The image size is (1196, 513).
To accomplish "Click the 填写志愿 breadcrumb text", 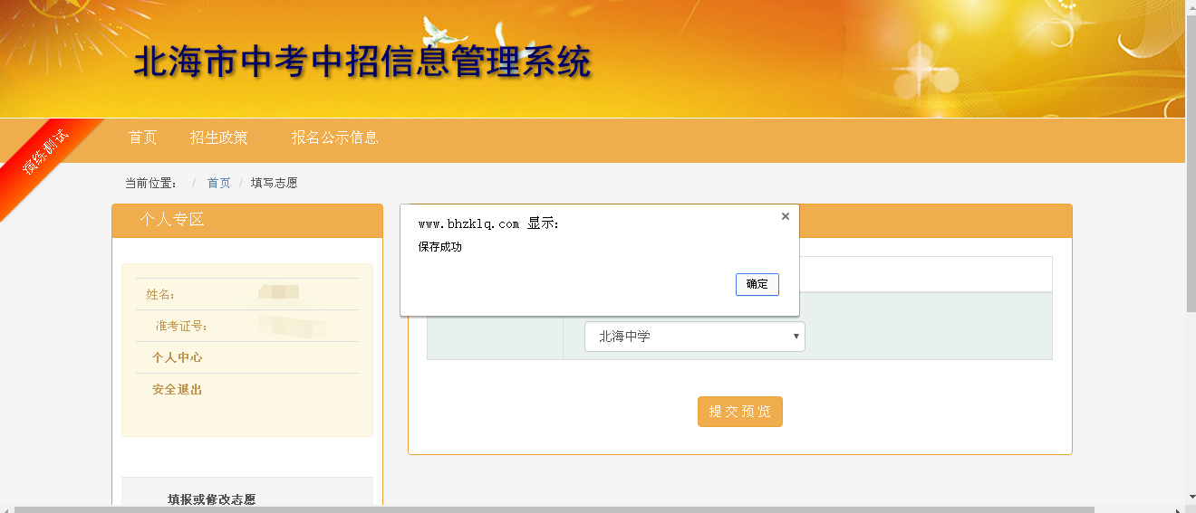I will tap(274, 183).
